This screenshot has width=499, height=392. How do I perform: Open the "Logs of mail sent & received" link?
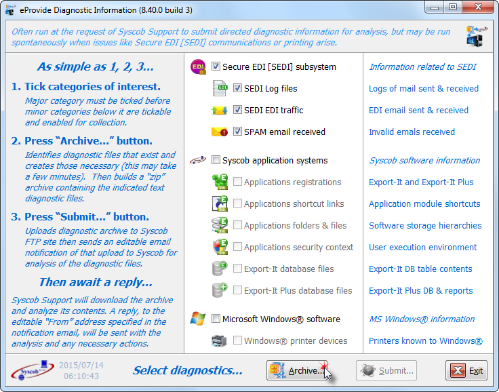[x=423, y=89]
